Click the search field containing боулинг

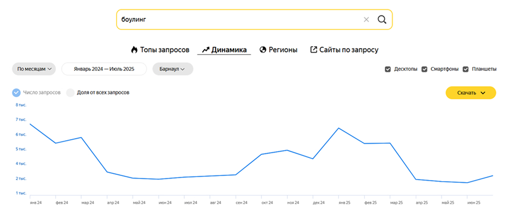click(236, 19)
